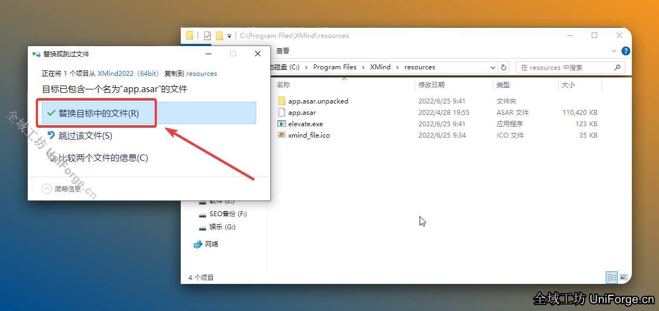Select resources in address breadcrumb
This screenshot has width=659, height=311.
pos(420,67)
